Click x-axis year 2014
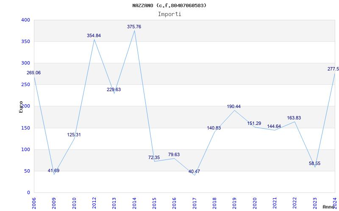This screenshot has height=211, width=339. tap(134, 203)
